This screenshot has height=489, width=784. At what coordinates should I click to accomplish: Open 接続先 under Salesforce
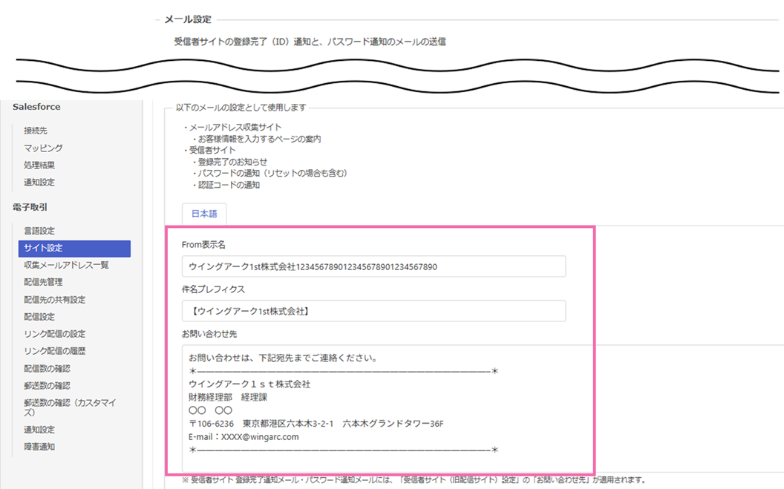pos(35,131)
